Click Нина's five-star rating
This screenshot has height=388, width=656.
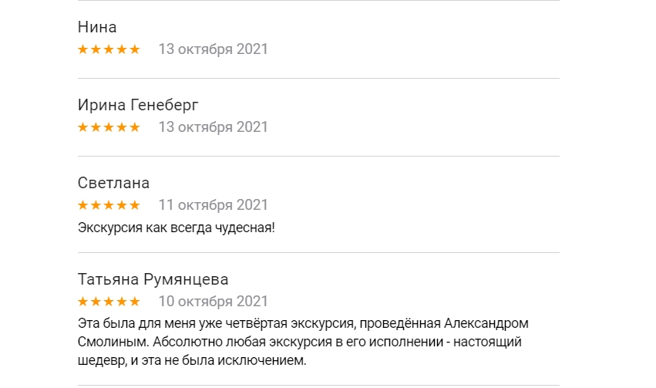click(109, 49)
